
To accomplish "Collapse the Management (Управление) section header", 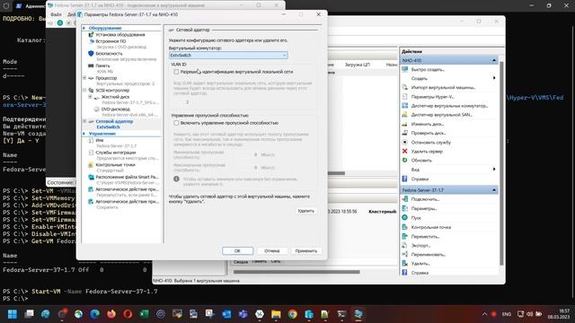I will click(x=84, y=134).
